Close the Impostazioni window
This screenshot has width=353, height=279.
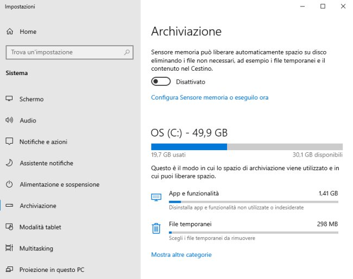[343, 7]
